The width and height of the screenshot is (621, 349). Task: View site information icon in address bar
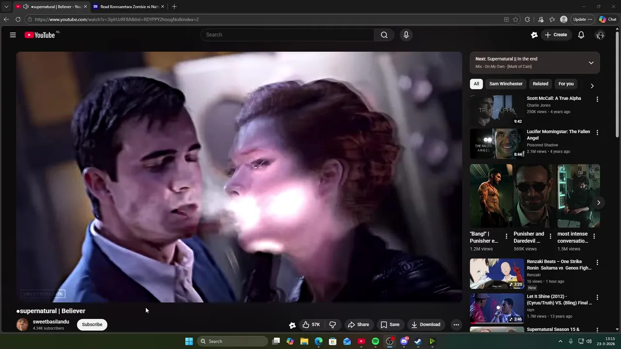tap(30, 19)
